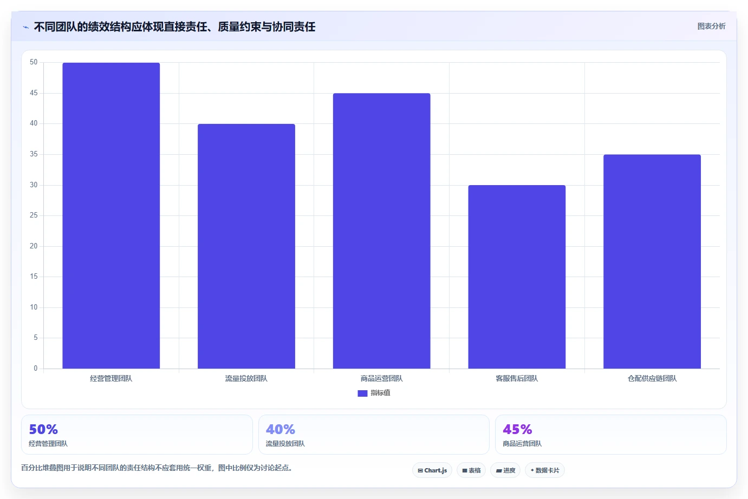
Task: Open the 50% 经营管理团队 data card
Action: pyautogui.click(x=137, y=435)
